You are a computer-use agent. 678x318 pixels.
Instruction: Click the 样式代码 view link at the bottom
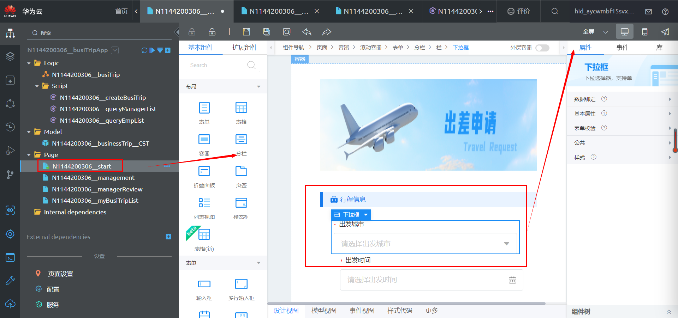[399, 311]
